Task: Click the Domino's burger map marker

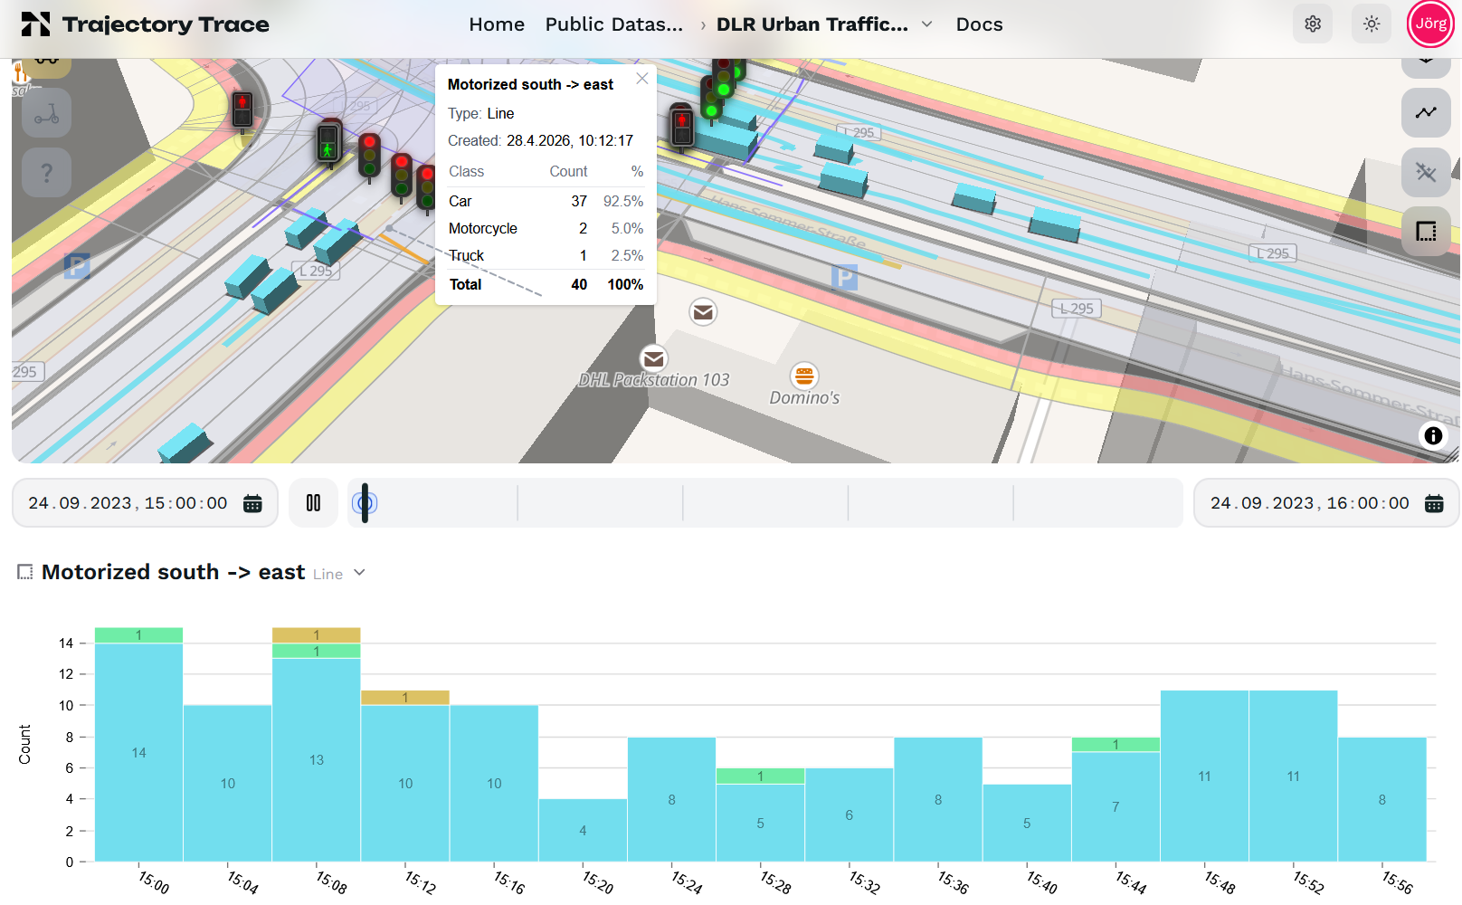Action: [804, 376]
